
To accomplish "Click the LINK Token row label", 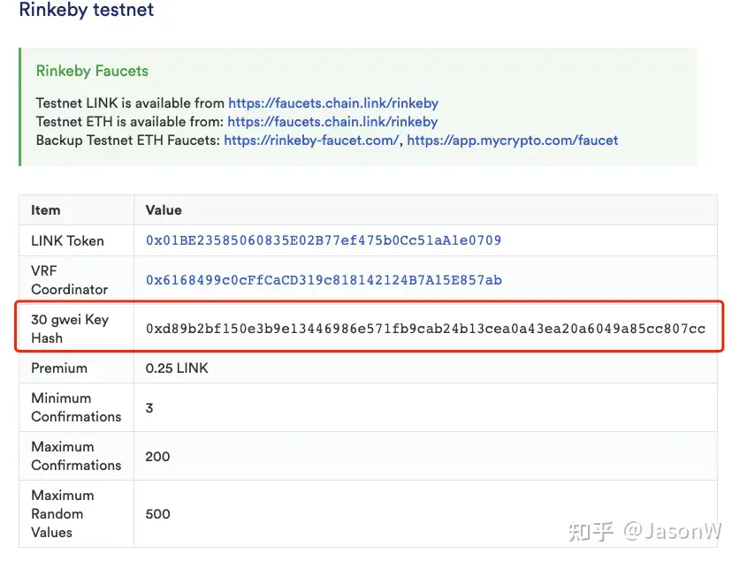I will 67,241.
